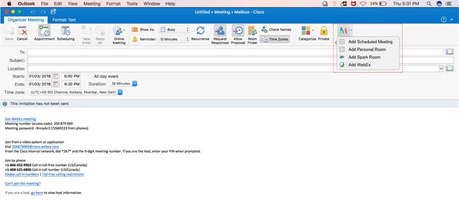Click the Print icon in title bar
This screenshot has height=200, width=459.
click(x=53, y=12)
